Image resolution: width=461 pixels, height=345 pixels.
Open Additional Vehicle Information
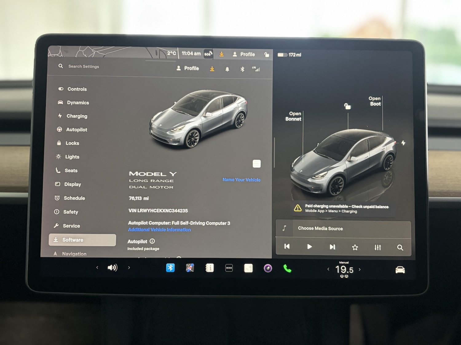159,229
